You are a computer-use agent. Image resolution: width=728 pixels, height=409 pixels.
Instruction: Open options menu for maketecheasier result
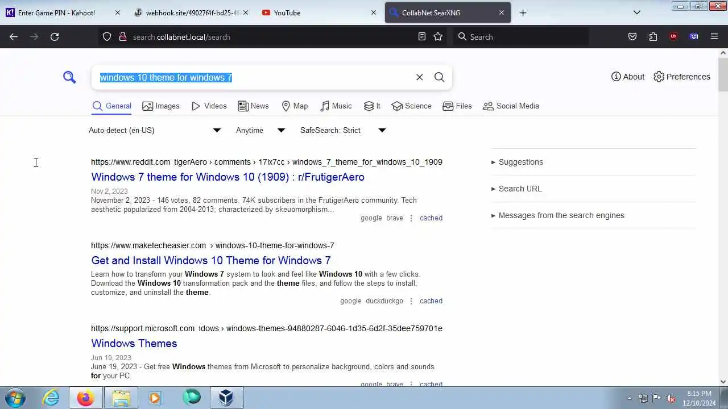pyautogui.click(x=411, y=301)
